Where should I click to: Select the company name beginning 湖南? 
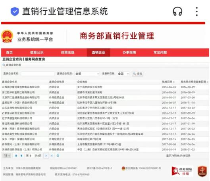click(19, 134)
